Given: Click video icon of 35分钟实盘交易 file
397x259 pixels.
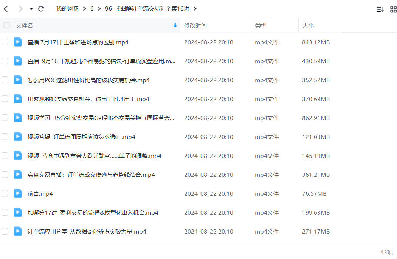Looking at the screenshot, I should (x=18, y=117).
